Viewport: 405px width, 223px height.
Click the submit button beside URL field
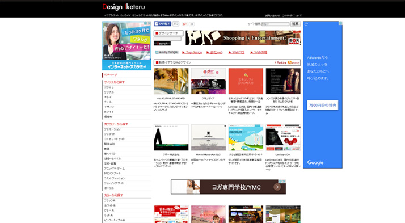295,24
